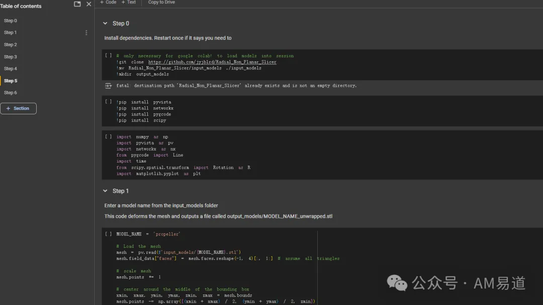Click the 'Install dependencies' text cell
This screenshot has height=305, width=543.
[x=168, y=38]
